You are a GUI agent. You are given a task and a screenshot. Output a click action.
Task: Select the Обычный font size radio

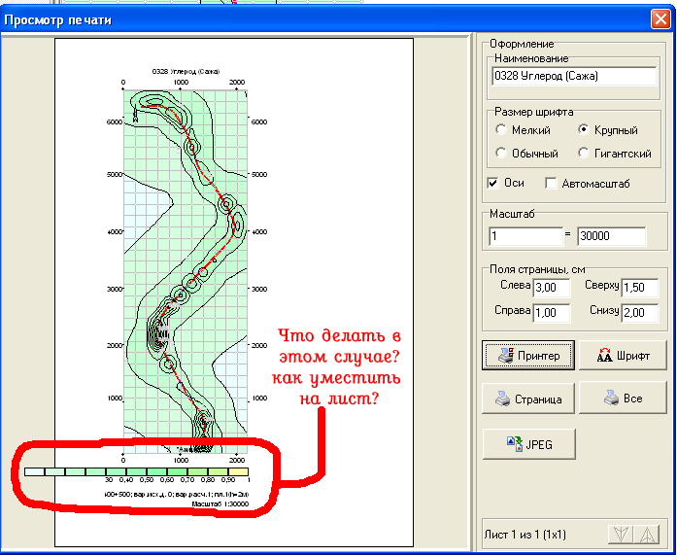point(500,154)
